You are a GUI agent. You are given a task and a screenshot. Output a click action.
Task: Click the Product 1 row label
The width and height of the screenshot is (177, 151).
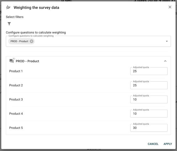[x=16, y=71]
